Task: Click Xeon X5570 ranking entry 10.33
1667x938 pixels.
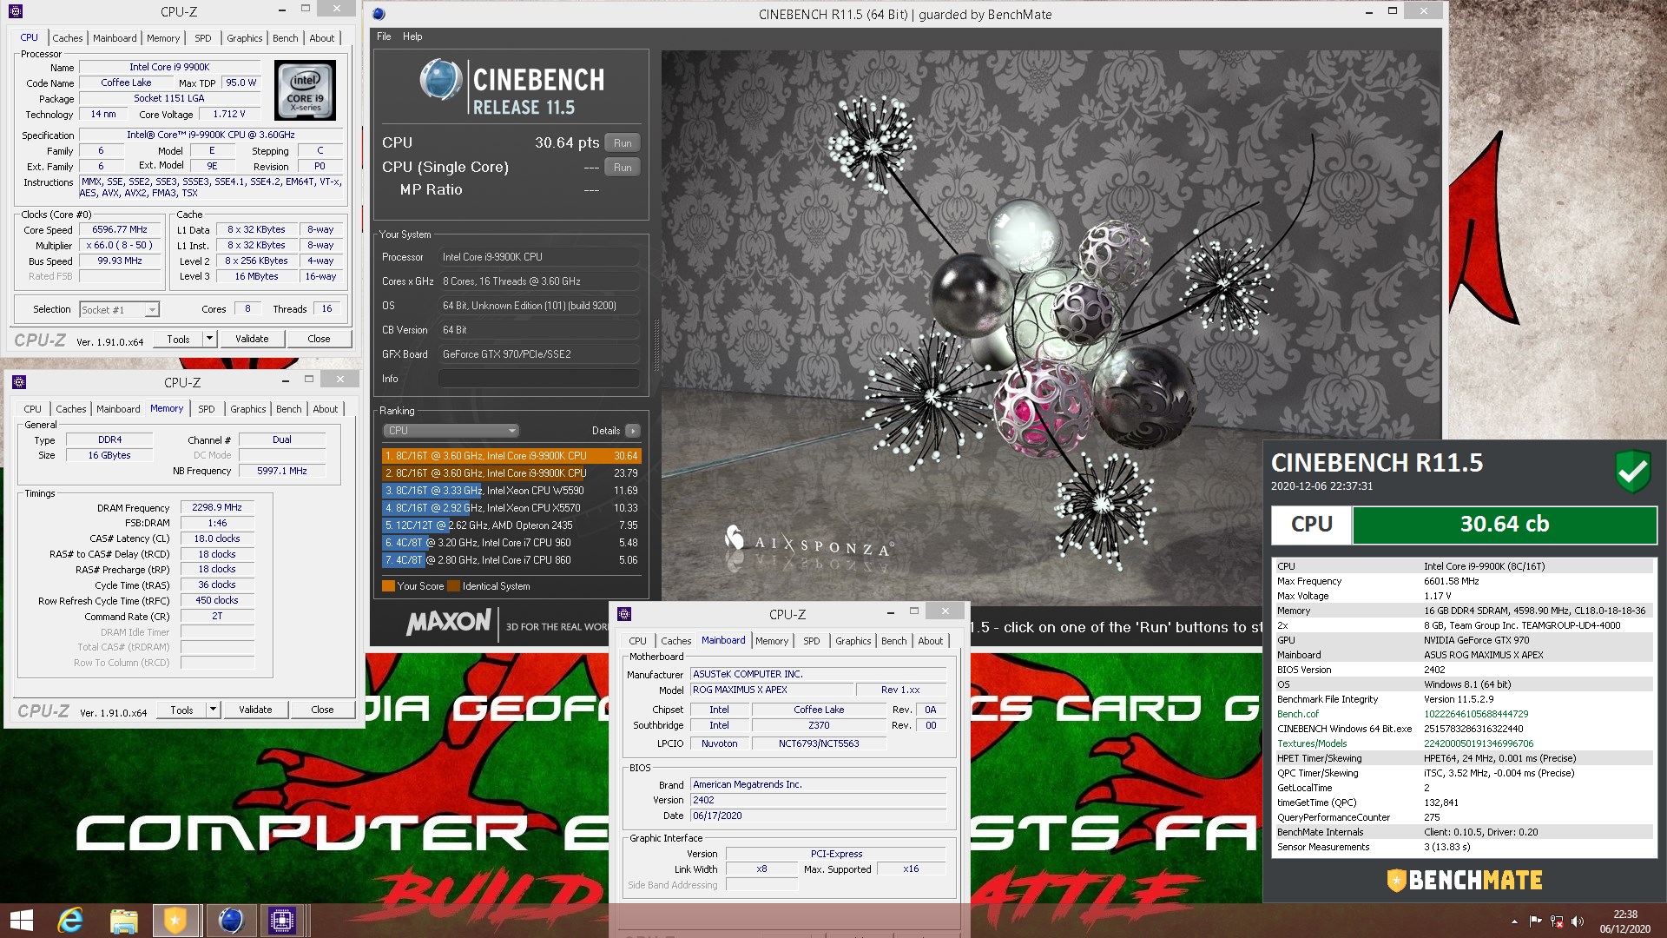Action: [x=511, y=508]
